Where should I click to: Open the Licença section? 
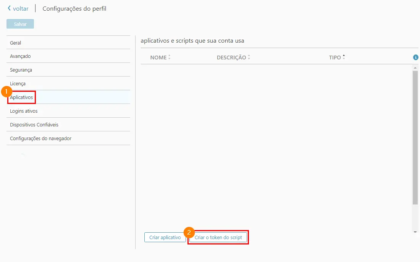(x=68, y=84)
